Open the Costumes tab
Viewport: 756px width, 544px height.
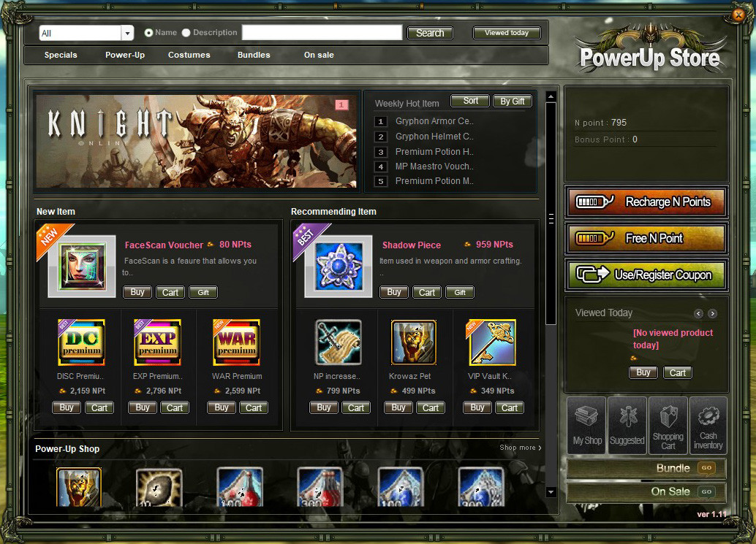[189, 55]
